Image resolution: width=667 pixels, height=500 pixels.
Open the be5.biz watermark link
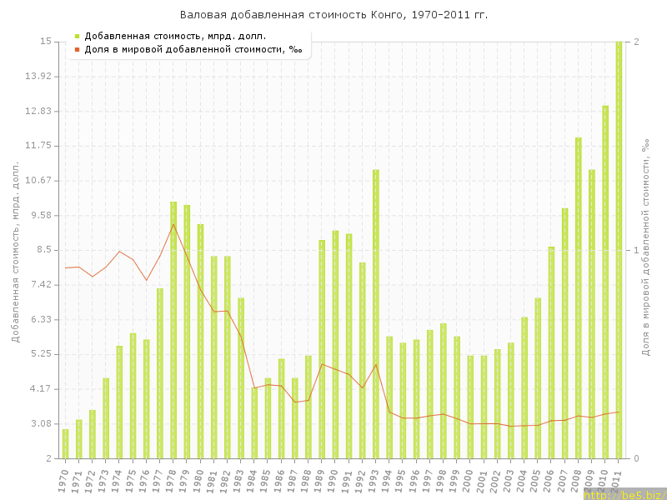624,494
